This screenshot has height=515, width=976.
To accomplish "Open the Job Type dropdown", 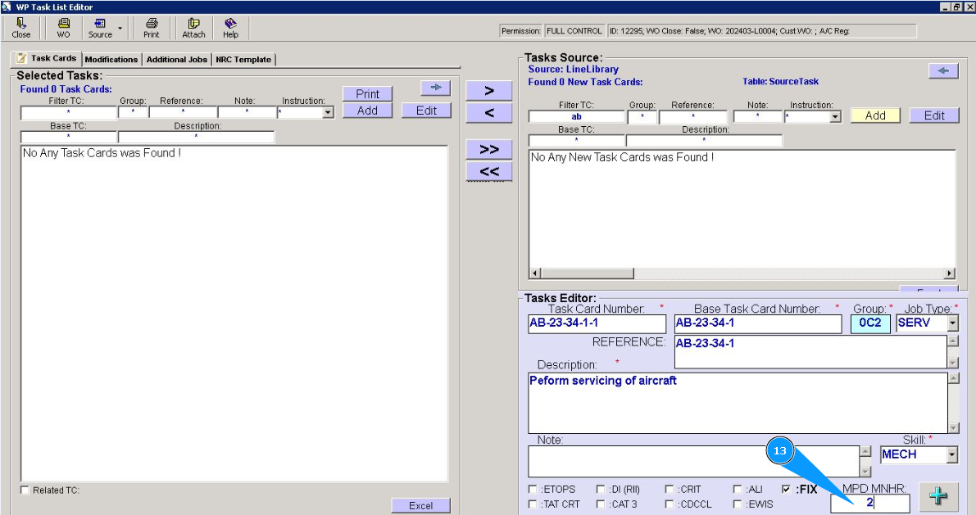I will [x=952, y=323].
